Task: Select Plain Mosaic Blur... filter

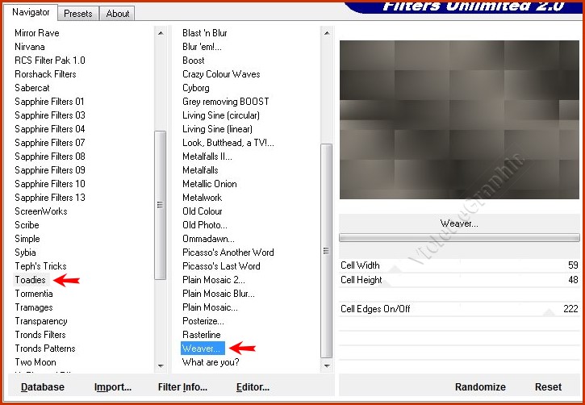Action: coord(218,294)
